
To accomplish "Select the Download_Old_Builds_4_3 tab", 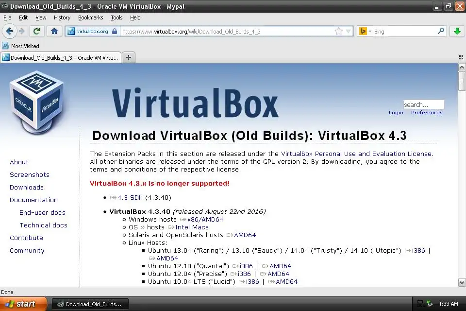I will tap(61, 57).
